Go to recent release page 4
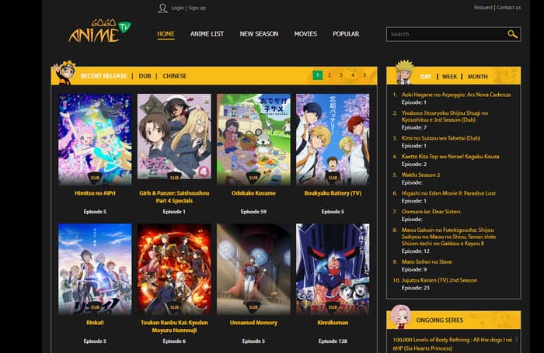Image resolution: width=544 pixels, height=353 pixels. click(353, 74)
